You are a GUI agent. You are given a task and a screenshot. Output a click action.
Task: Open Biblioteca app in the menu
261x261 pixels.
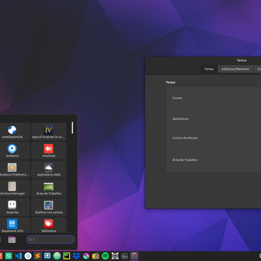pyautogui.click(x=48, y=225)
